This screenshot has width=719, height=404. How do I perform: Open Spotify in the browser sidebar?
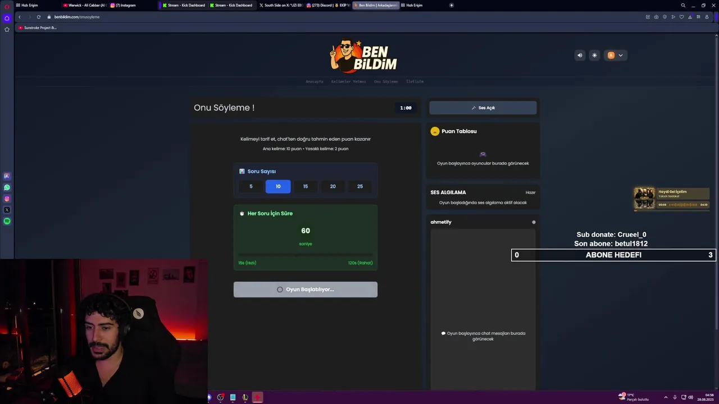(7, 221)
